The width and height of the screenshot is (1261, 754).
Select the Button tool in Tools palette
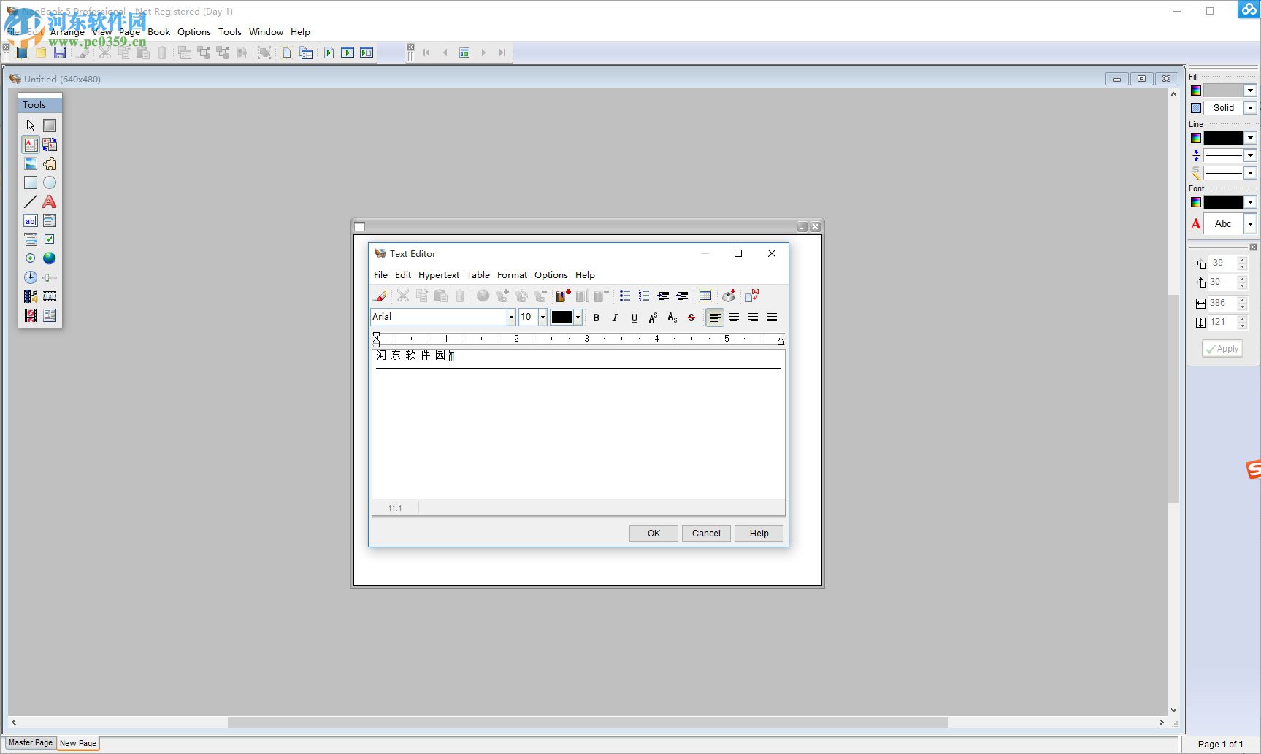pos(50,126)
